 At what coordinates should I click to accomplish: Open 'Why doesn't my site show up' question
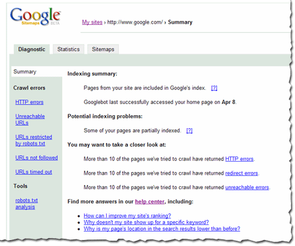coord(146,222)
